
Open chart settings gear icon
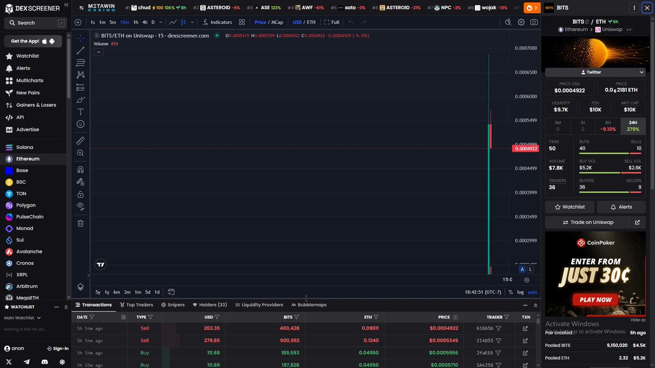pos(521,22)
